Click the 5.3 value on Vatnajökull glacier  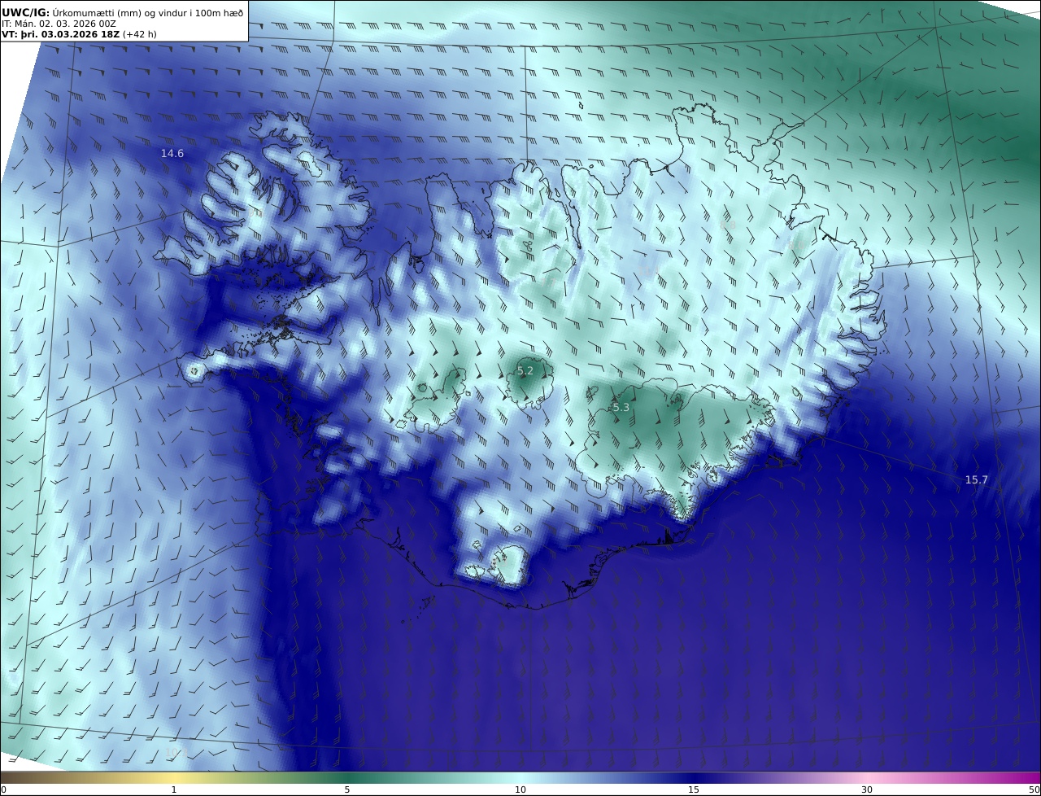click(621, 407)
